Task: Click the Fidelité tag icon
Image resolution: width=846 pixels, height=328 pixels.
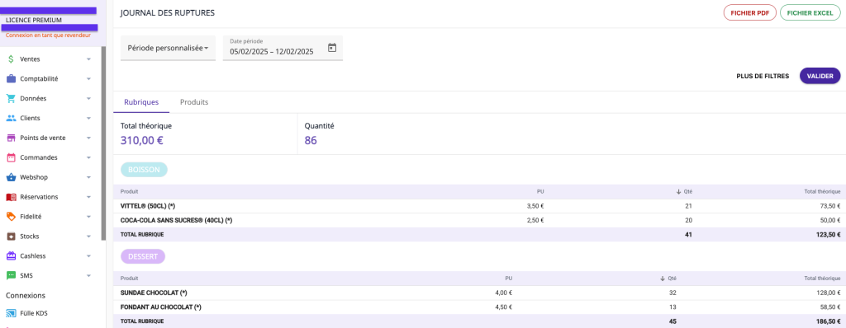Action: tap(11, 217)
